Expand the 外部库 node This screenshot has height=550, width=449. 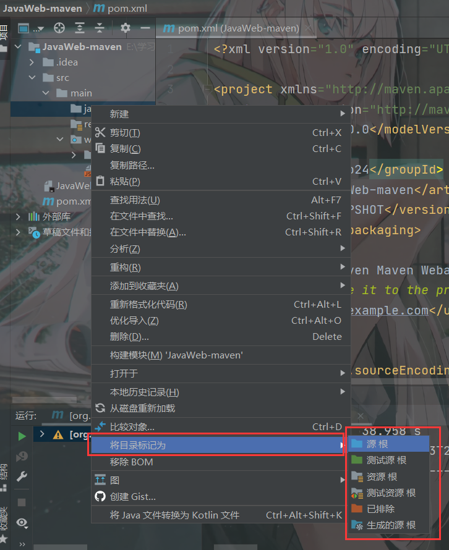(x=19, y=217)
